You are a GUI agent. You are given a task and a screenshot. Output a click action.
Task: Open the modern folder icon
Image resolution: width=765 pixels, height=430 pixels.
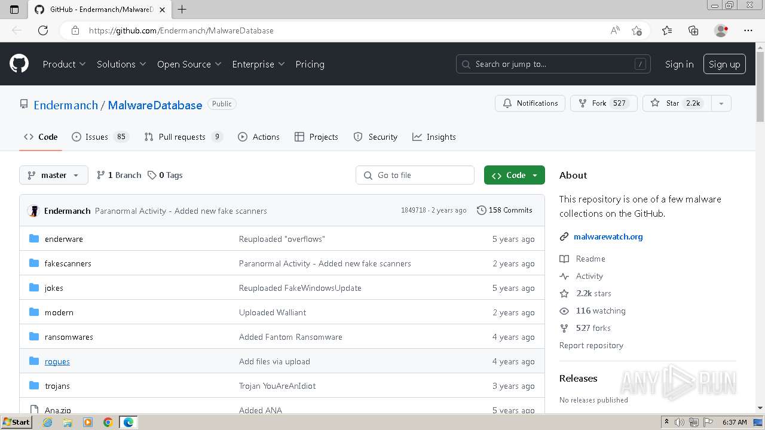34,312
